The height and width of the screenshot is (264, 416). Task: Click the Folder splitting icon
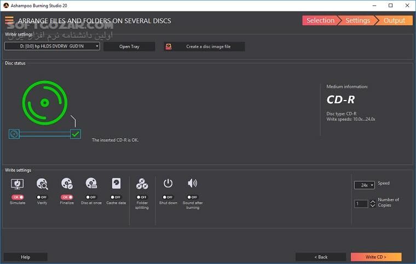point(142,184)
